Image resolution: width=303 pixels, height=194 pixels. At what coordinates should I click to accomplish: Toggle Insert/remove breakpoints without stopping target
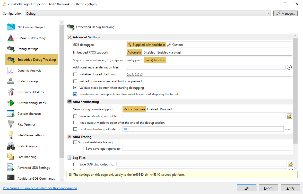pos(75,94)
